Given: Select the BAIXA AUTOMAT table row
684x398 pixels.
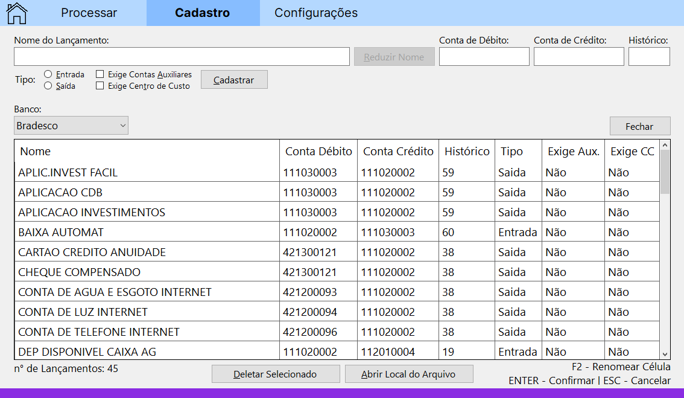Looking at the screenshot, I should point(147,232).
